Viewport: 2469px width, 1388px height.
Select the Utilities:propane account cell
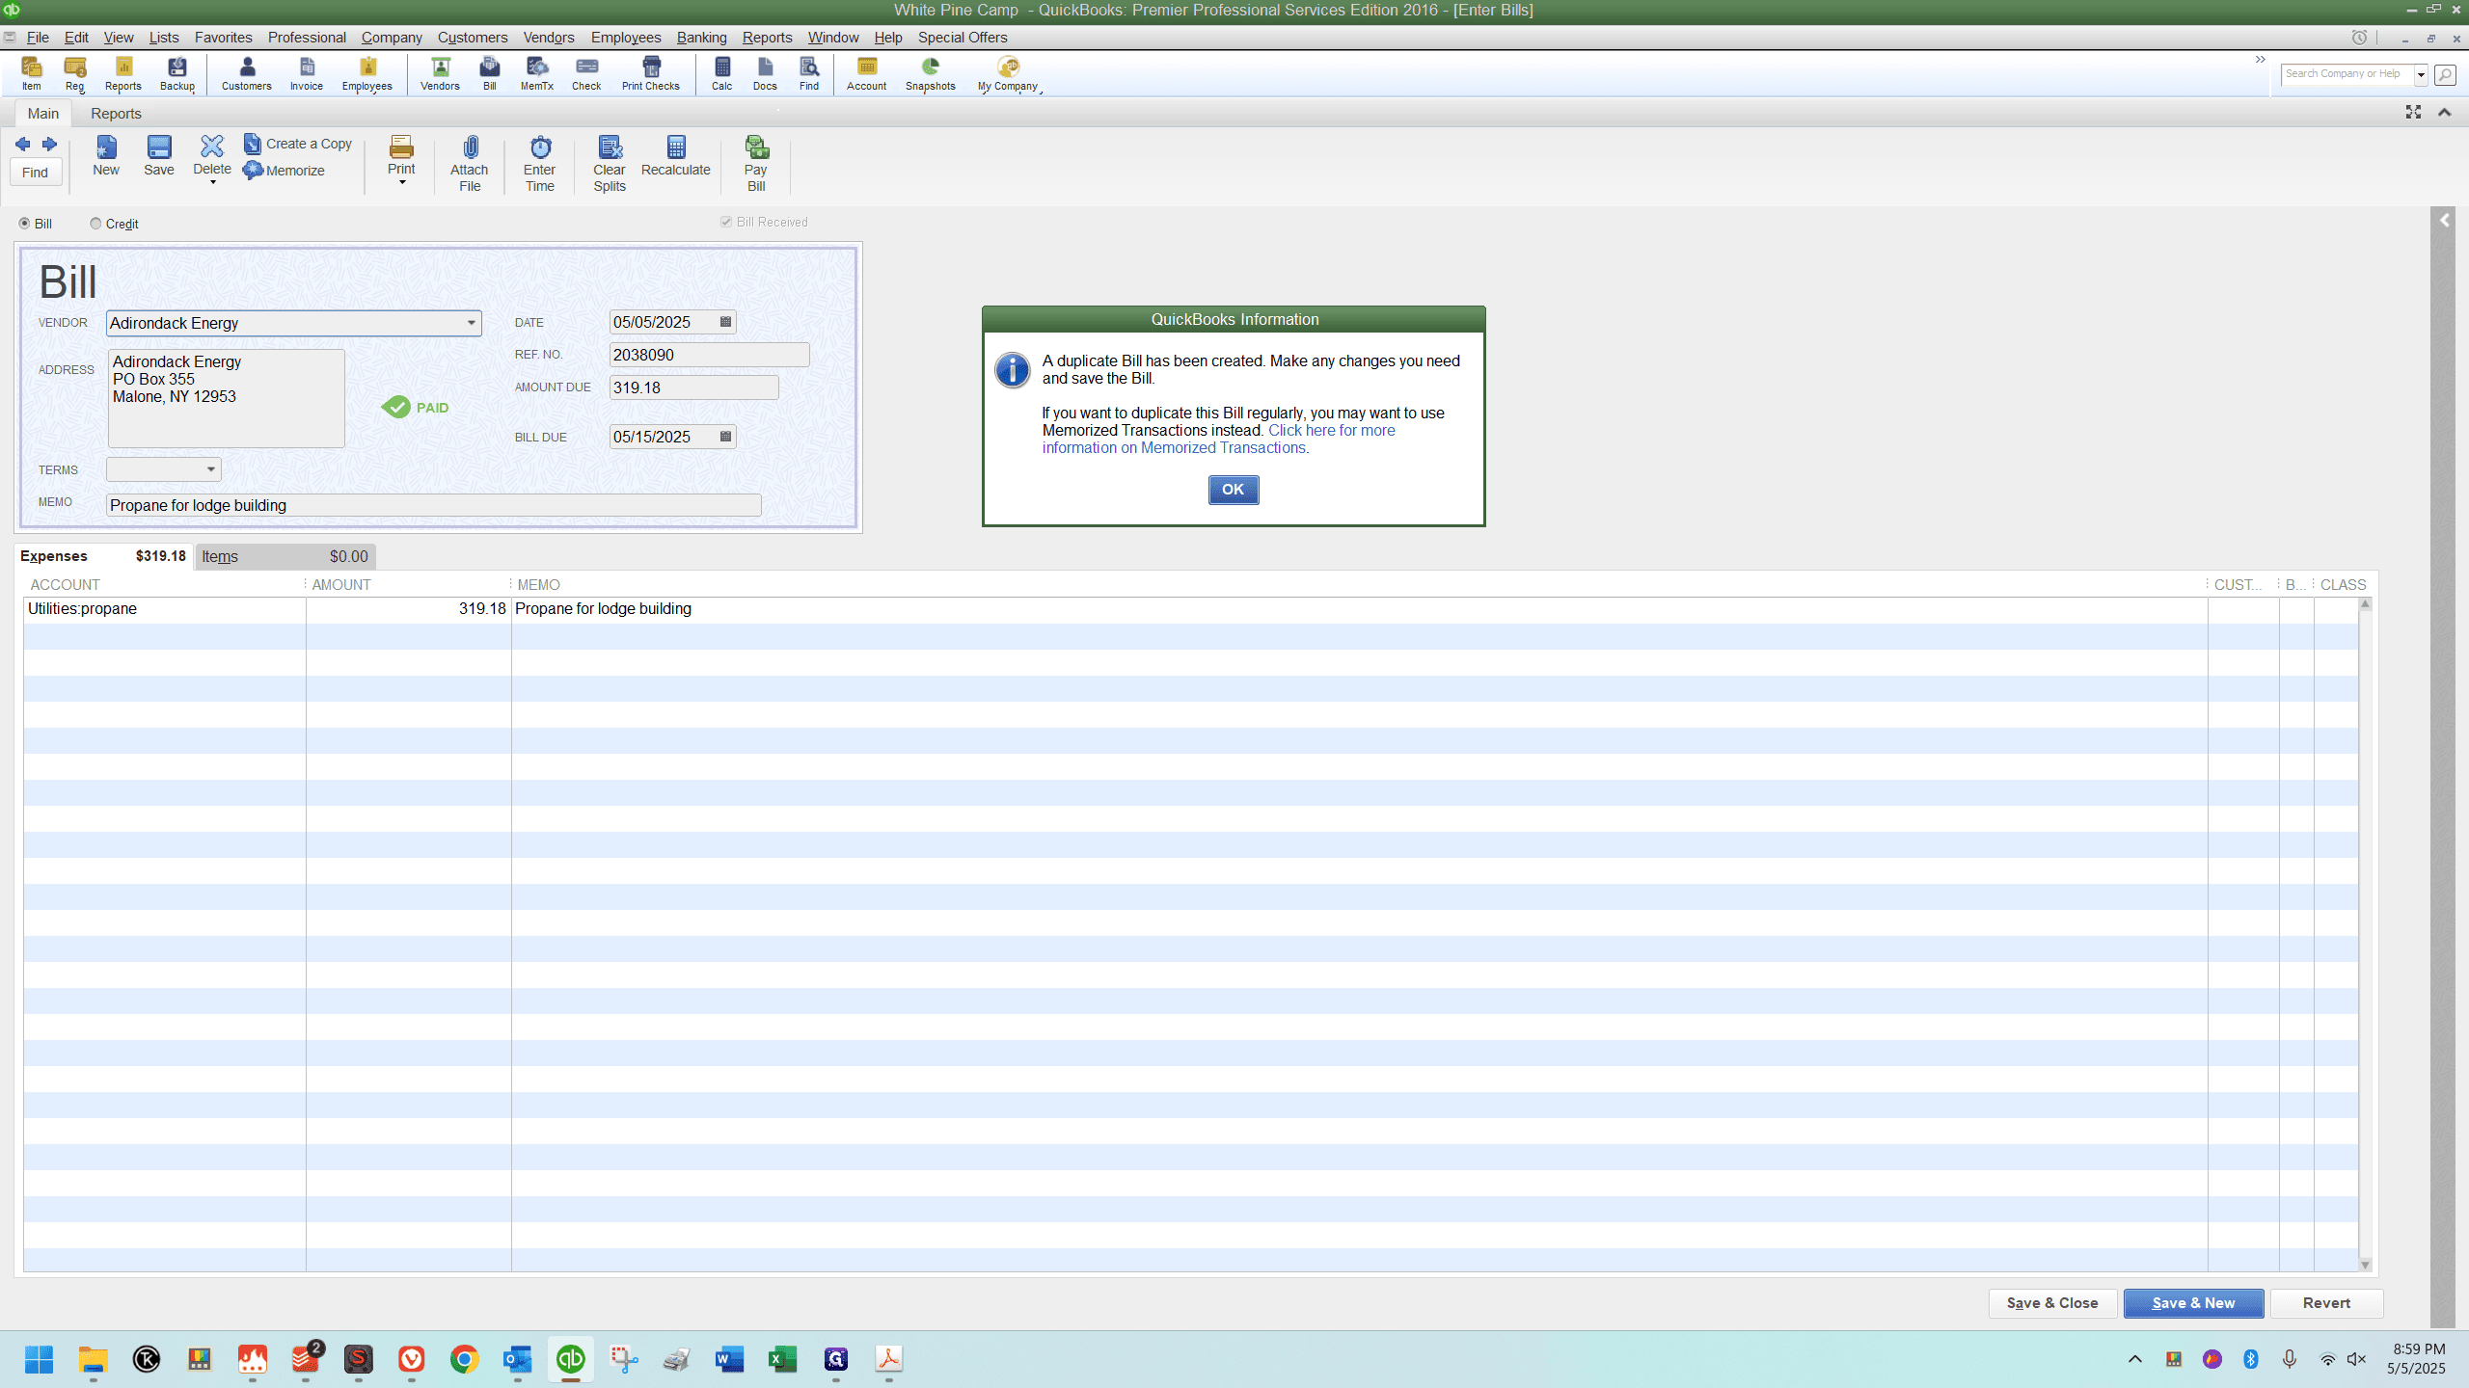tap(165, 609)
